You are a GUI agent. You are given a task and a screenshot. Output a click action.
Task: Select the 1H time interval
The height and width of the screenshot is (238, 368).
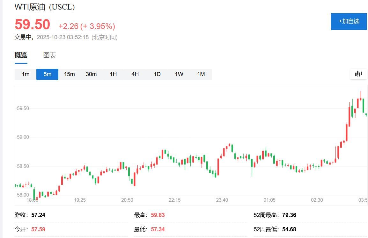[x=113, y=74]
